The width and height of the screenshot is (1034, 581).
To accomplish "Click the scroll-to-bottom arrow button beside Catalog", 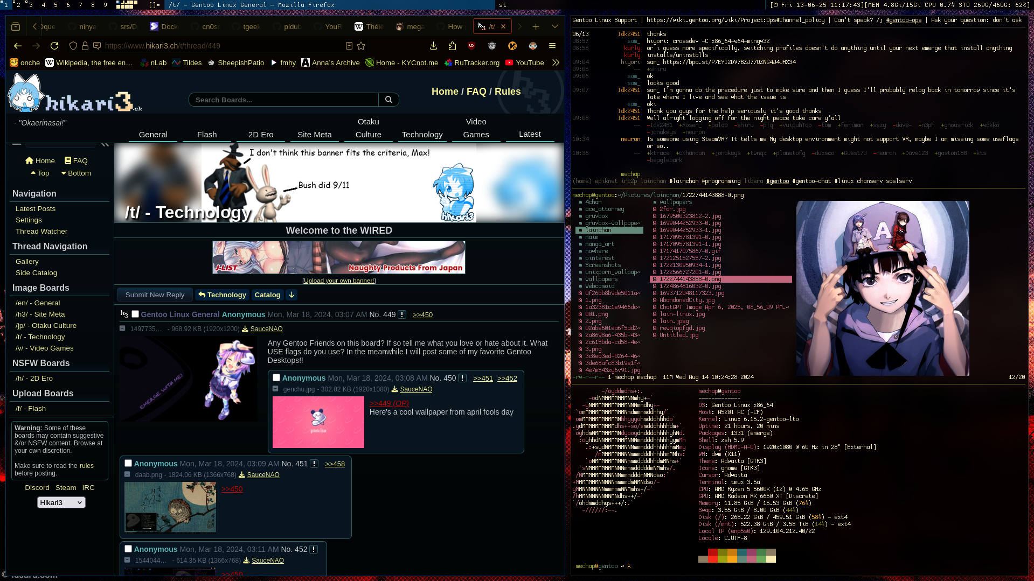I will point(292,295).
